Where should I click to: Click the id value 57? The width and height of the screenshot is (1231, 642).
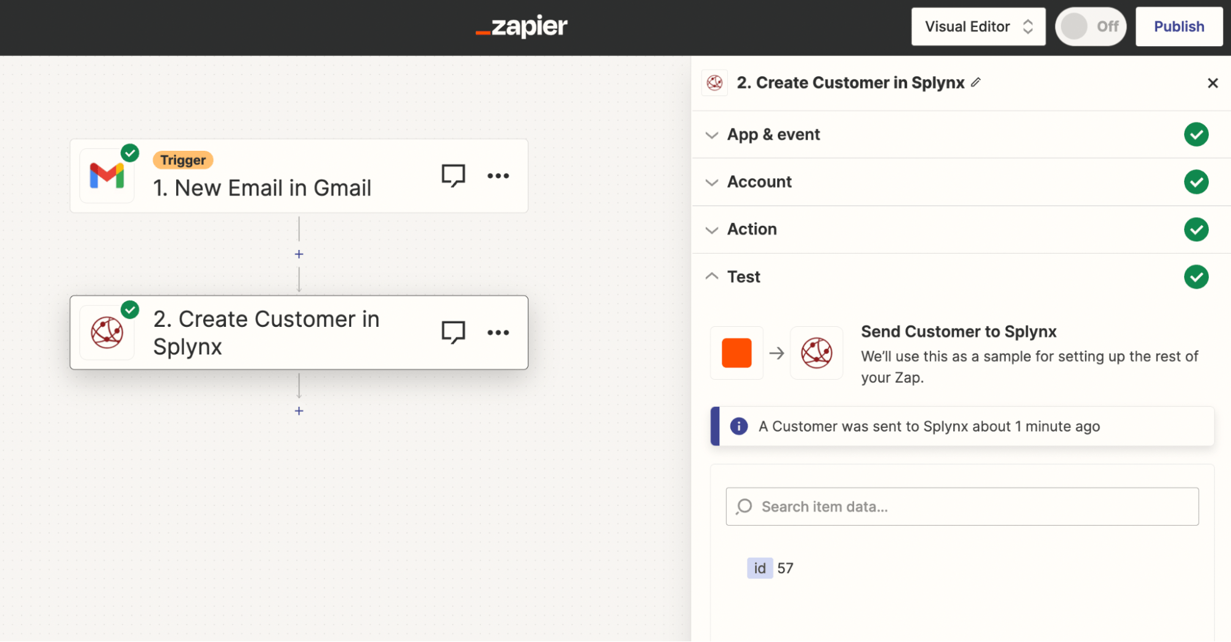click(x=785, y=568)
